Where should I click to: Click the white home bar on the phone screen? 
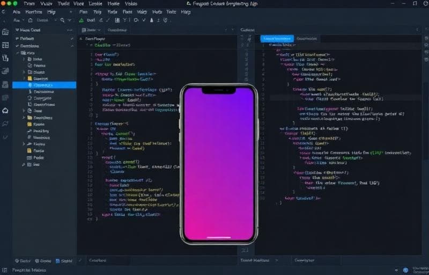(219, 237)
